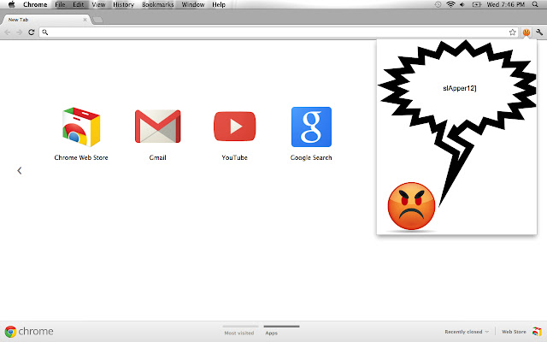547x342 pixels.
Task: Open the battery status menu
Action: click(x=477, y=4)
